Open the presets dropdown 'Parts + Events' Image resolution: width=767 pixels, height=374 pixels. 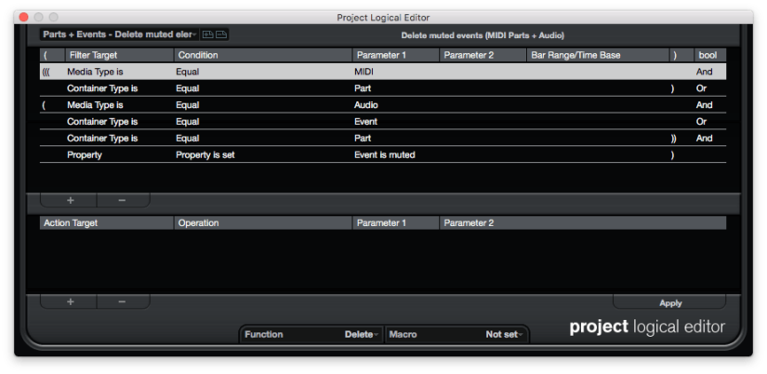click(x=119, y=34)
